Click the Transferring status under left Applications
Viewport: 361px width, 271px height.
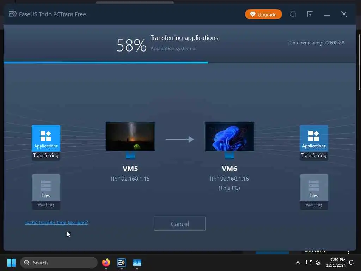(x=46, y=156)
